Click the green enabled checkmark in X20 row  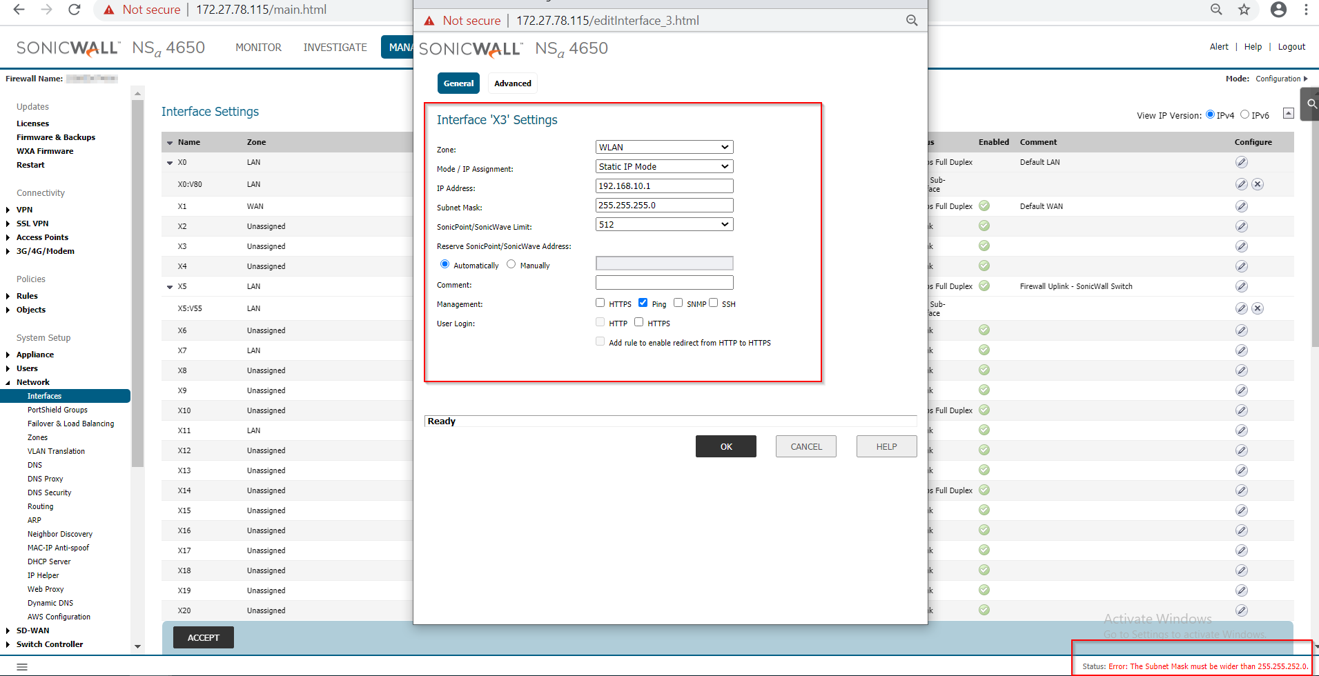point(984,610)
